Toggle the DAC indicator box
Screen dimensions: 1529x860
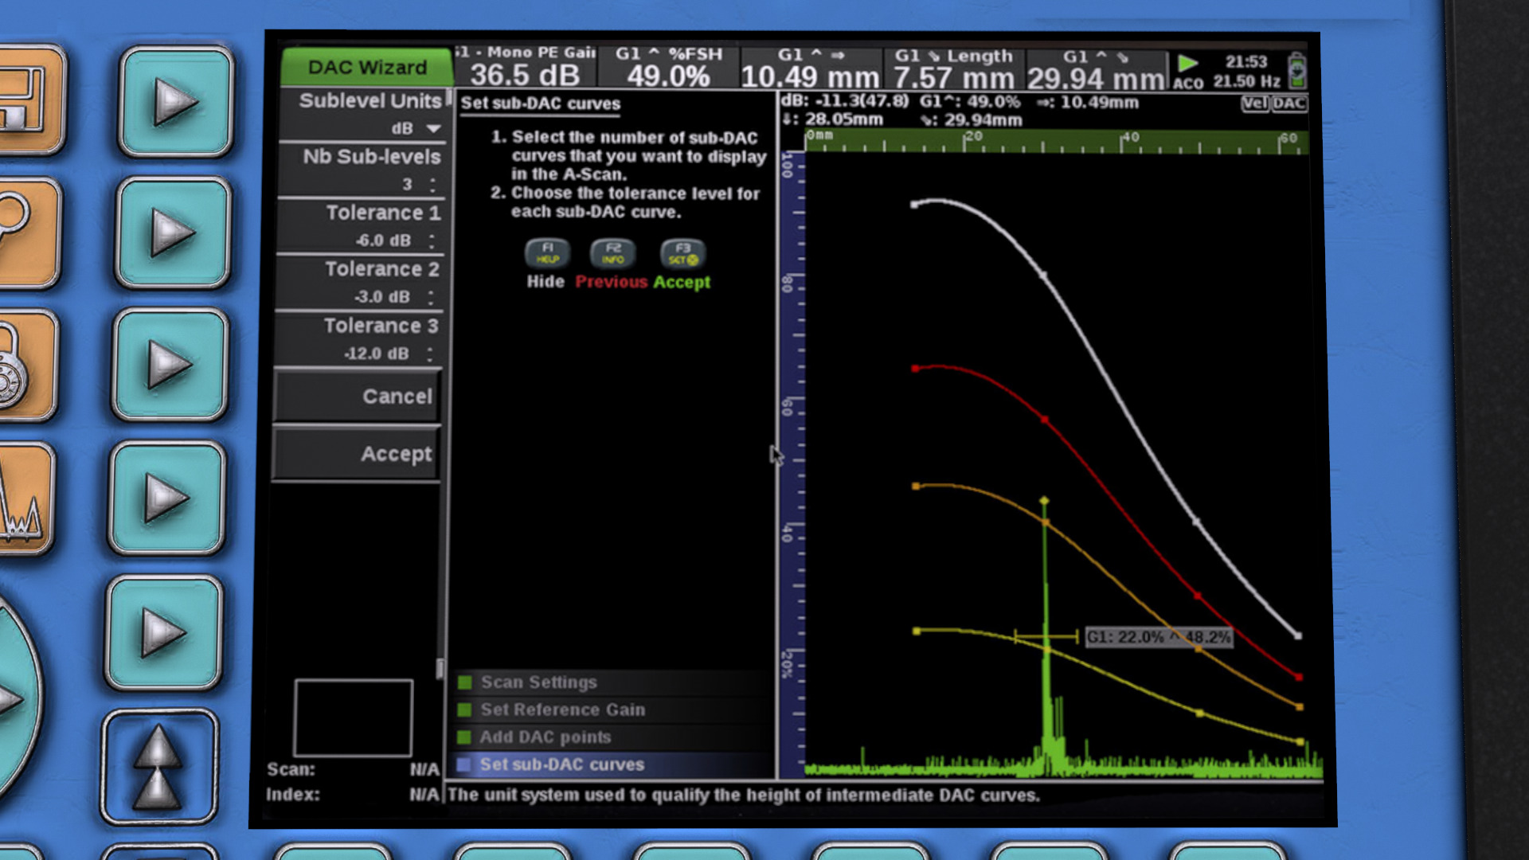[x=1289, y=104]
